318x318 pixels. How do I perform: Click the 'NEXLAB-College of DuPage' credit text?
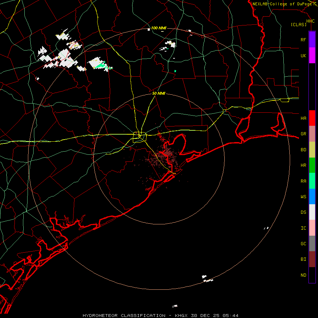[x=282, y=4]
